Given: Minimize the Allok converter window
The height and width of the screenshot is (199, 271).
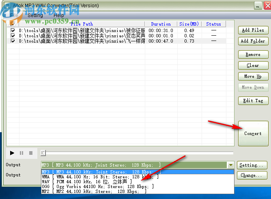Looking at the screenshot, I should coord(258,6).
